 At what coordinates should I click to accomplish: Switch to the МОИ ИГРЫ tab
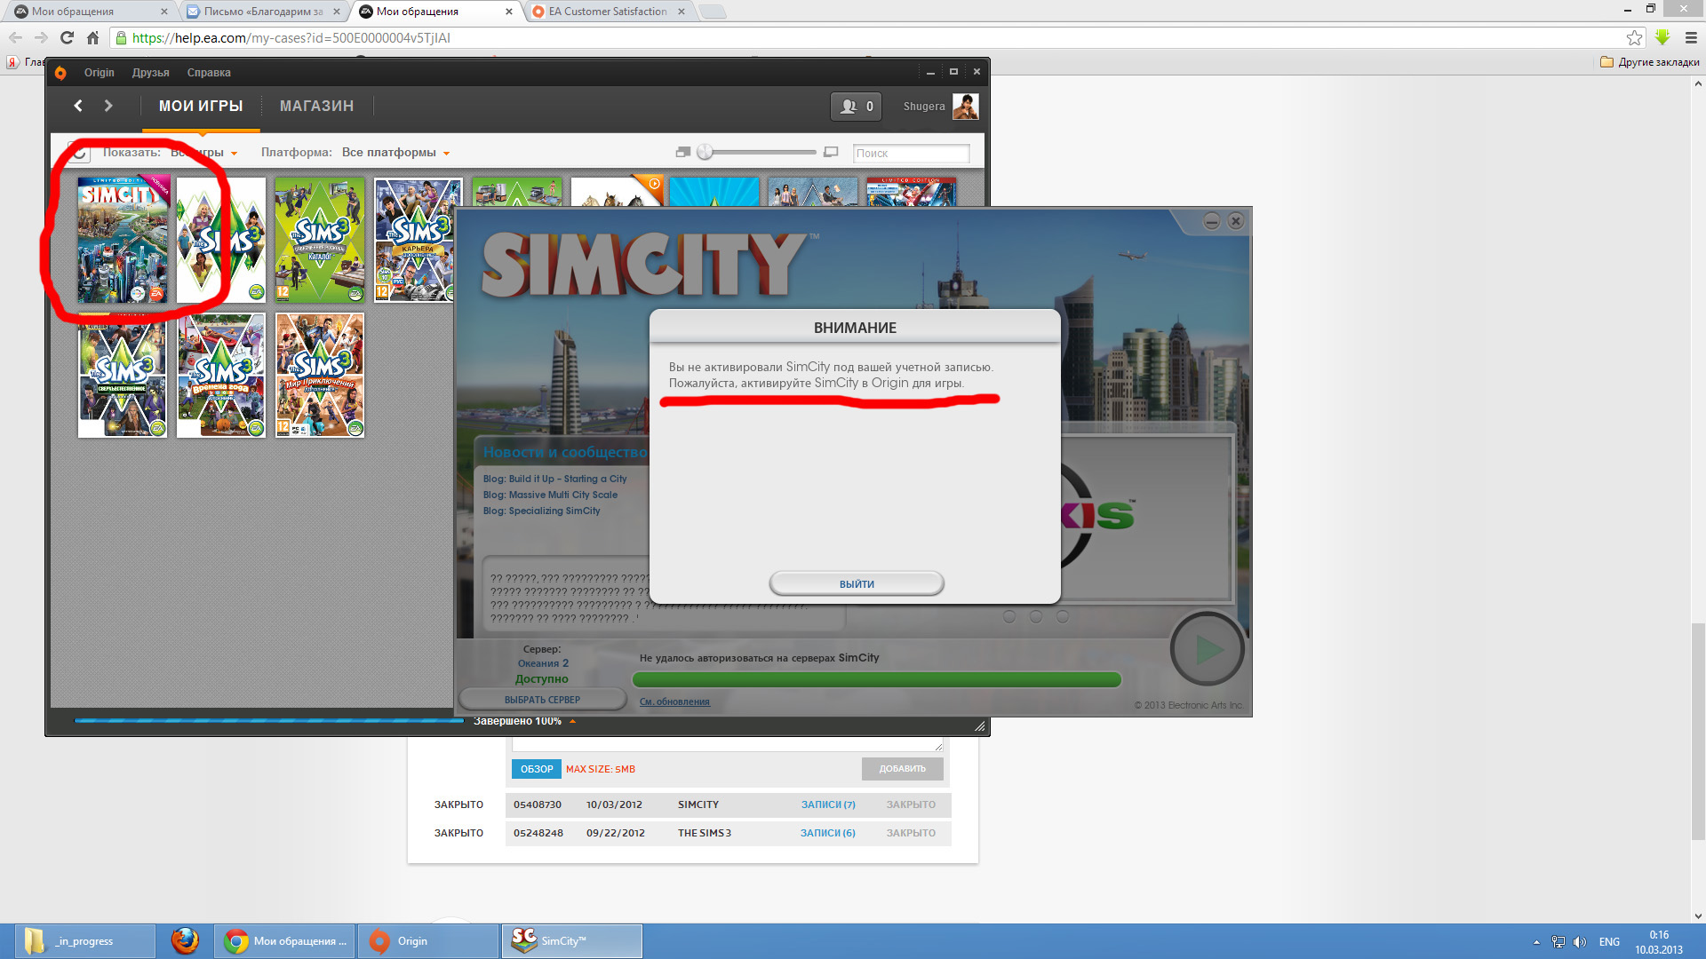[201, 106]
